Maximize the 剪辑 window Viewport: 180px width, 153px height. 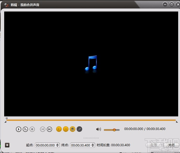[172, 5]
